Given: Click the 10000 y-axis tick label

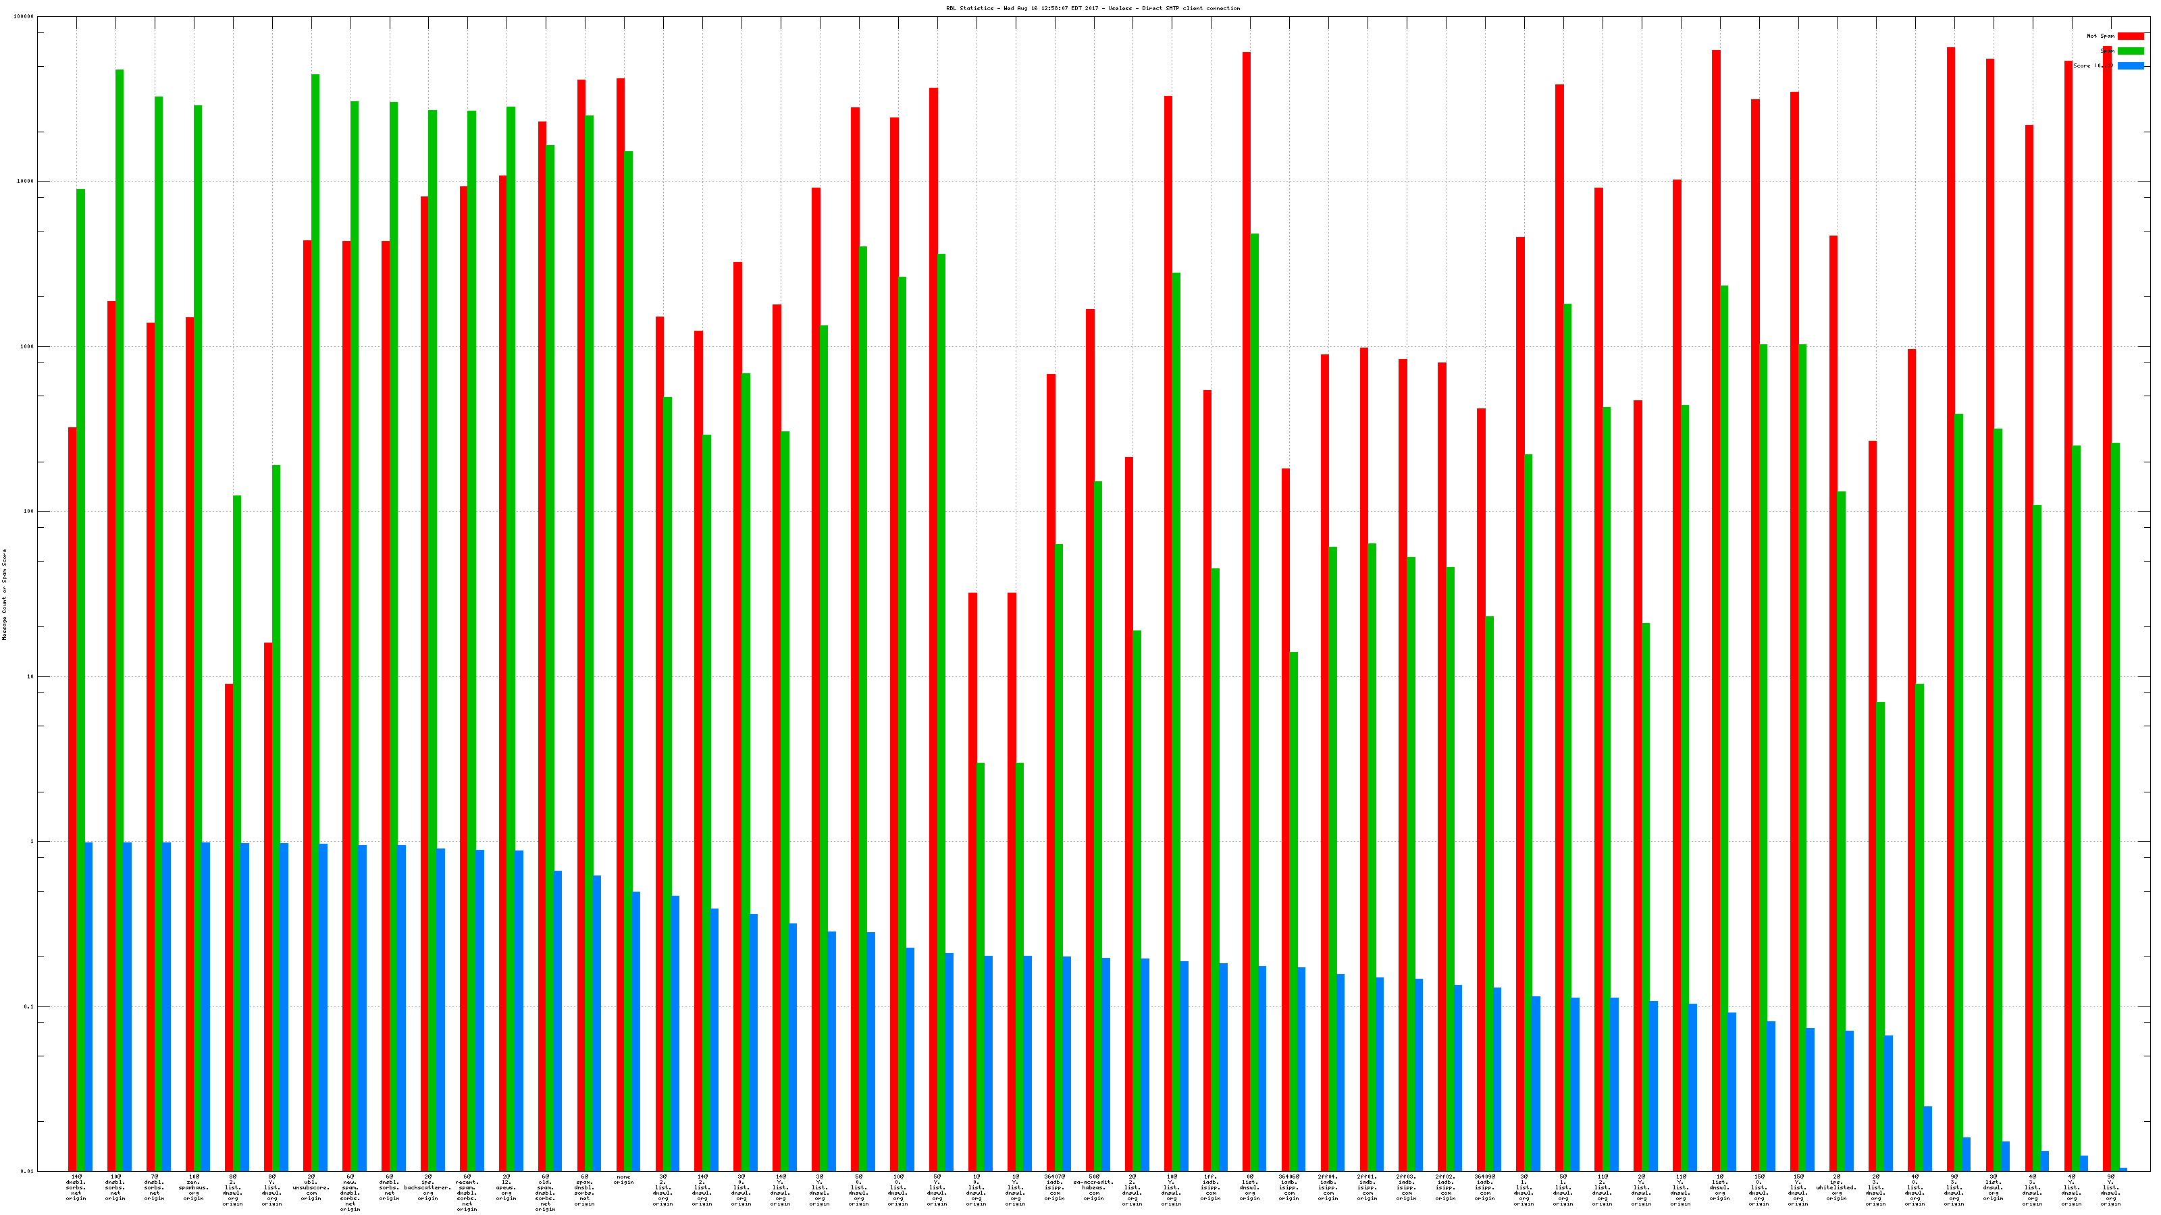Looking at the screenshot, I should (25, 181).
